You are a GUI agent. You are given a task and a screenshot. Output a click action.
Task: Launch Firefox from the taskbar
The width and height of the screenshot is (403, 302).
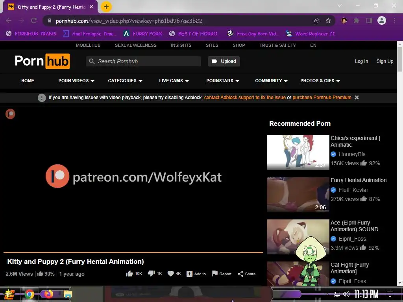click(x=48, y=294)
